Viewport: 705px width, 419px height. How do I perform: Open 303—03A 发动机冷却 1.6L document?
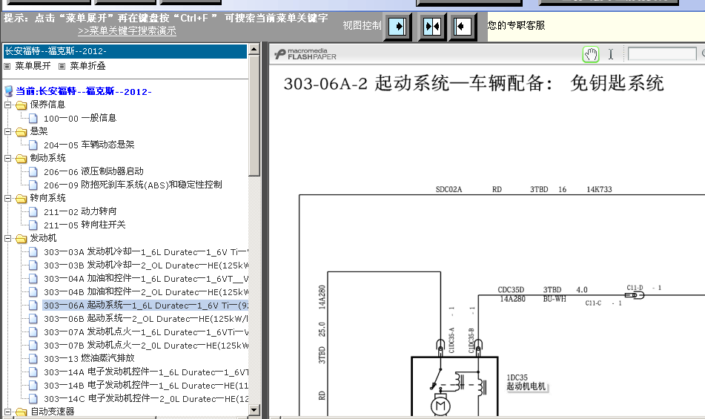[146, 251]
